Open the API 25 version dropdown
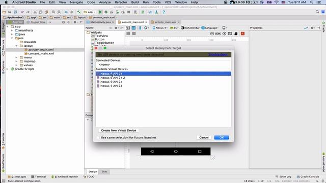Screen dimensions: 326x183 point(174,28)
